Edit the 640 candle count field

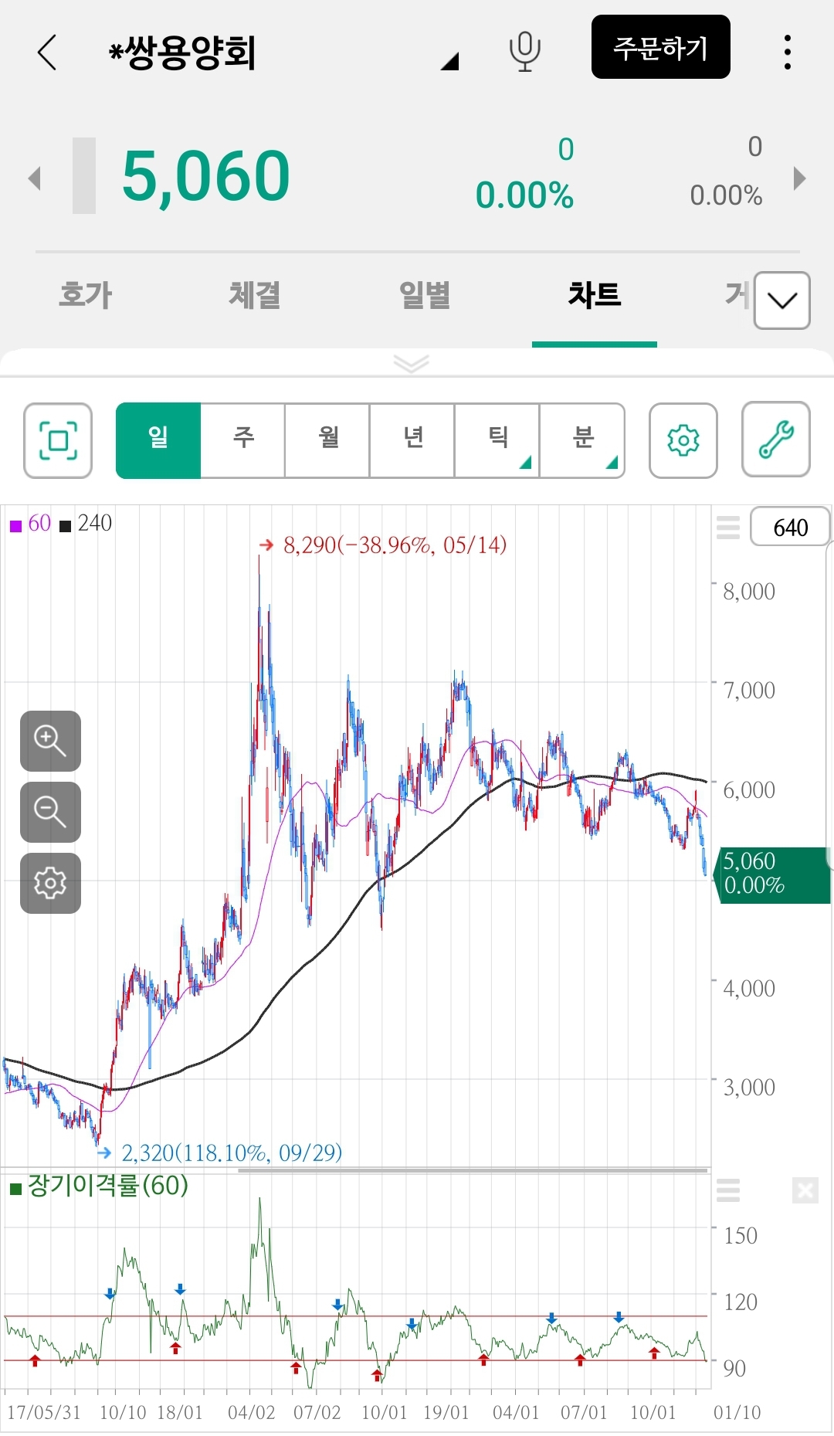[x=791, y=527]
